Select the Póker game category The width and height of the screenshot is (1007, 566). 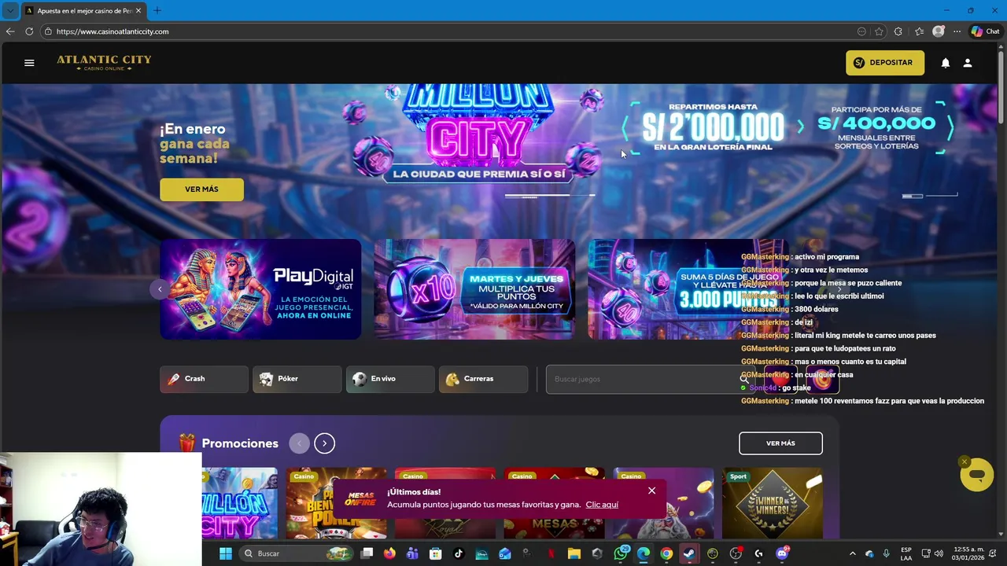(x=297, y=379)
